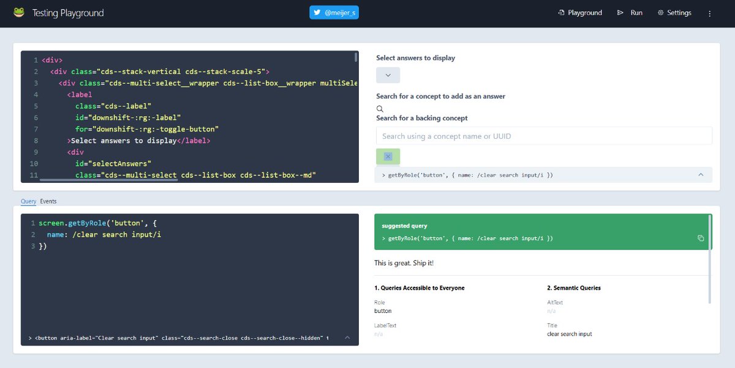Click the markup editor vertical scrollbar

tap(356, 57)
